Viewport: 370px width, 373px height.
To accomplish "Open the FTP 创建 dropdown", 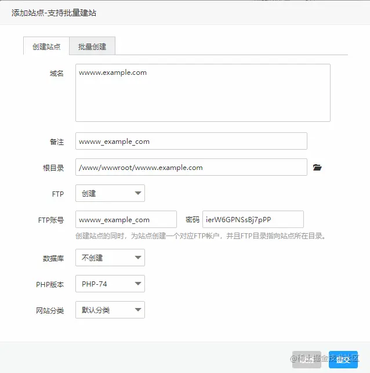I will click(110, 193).
